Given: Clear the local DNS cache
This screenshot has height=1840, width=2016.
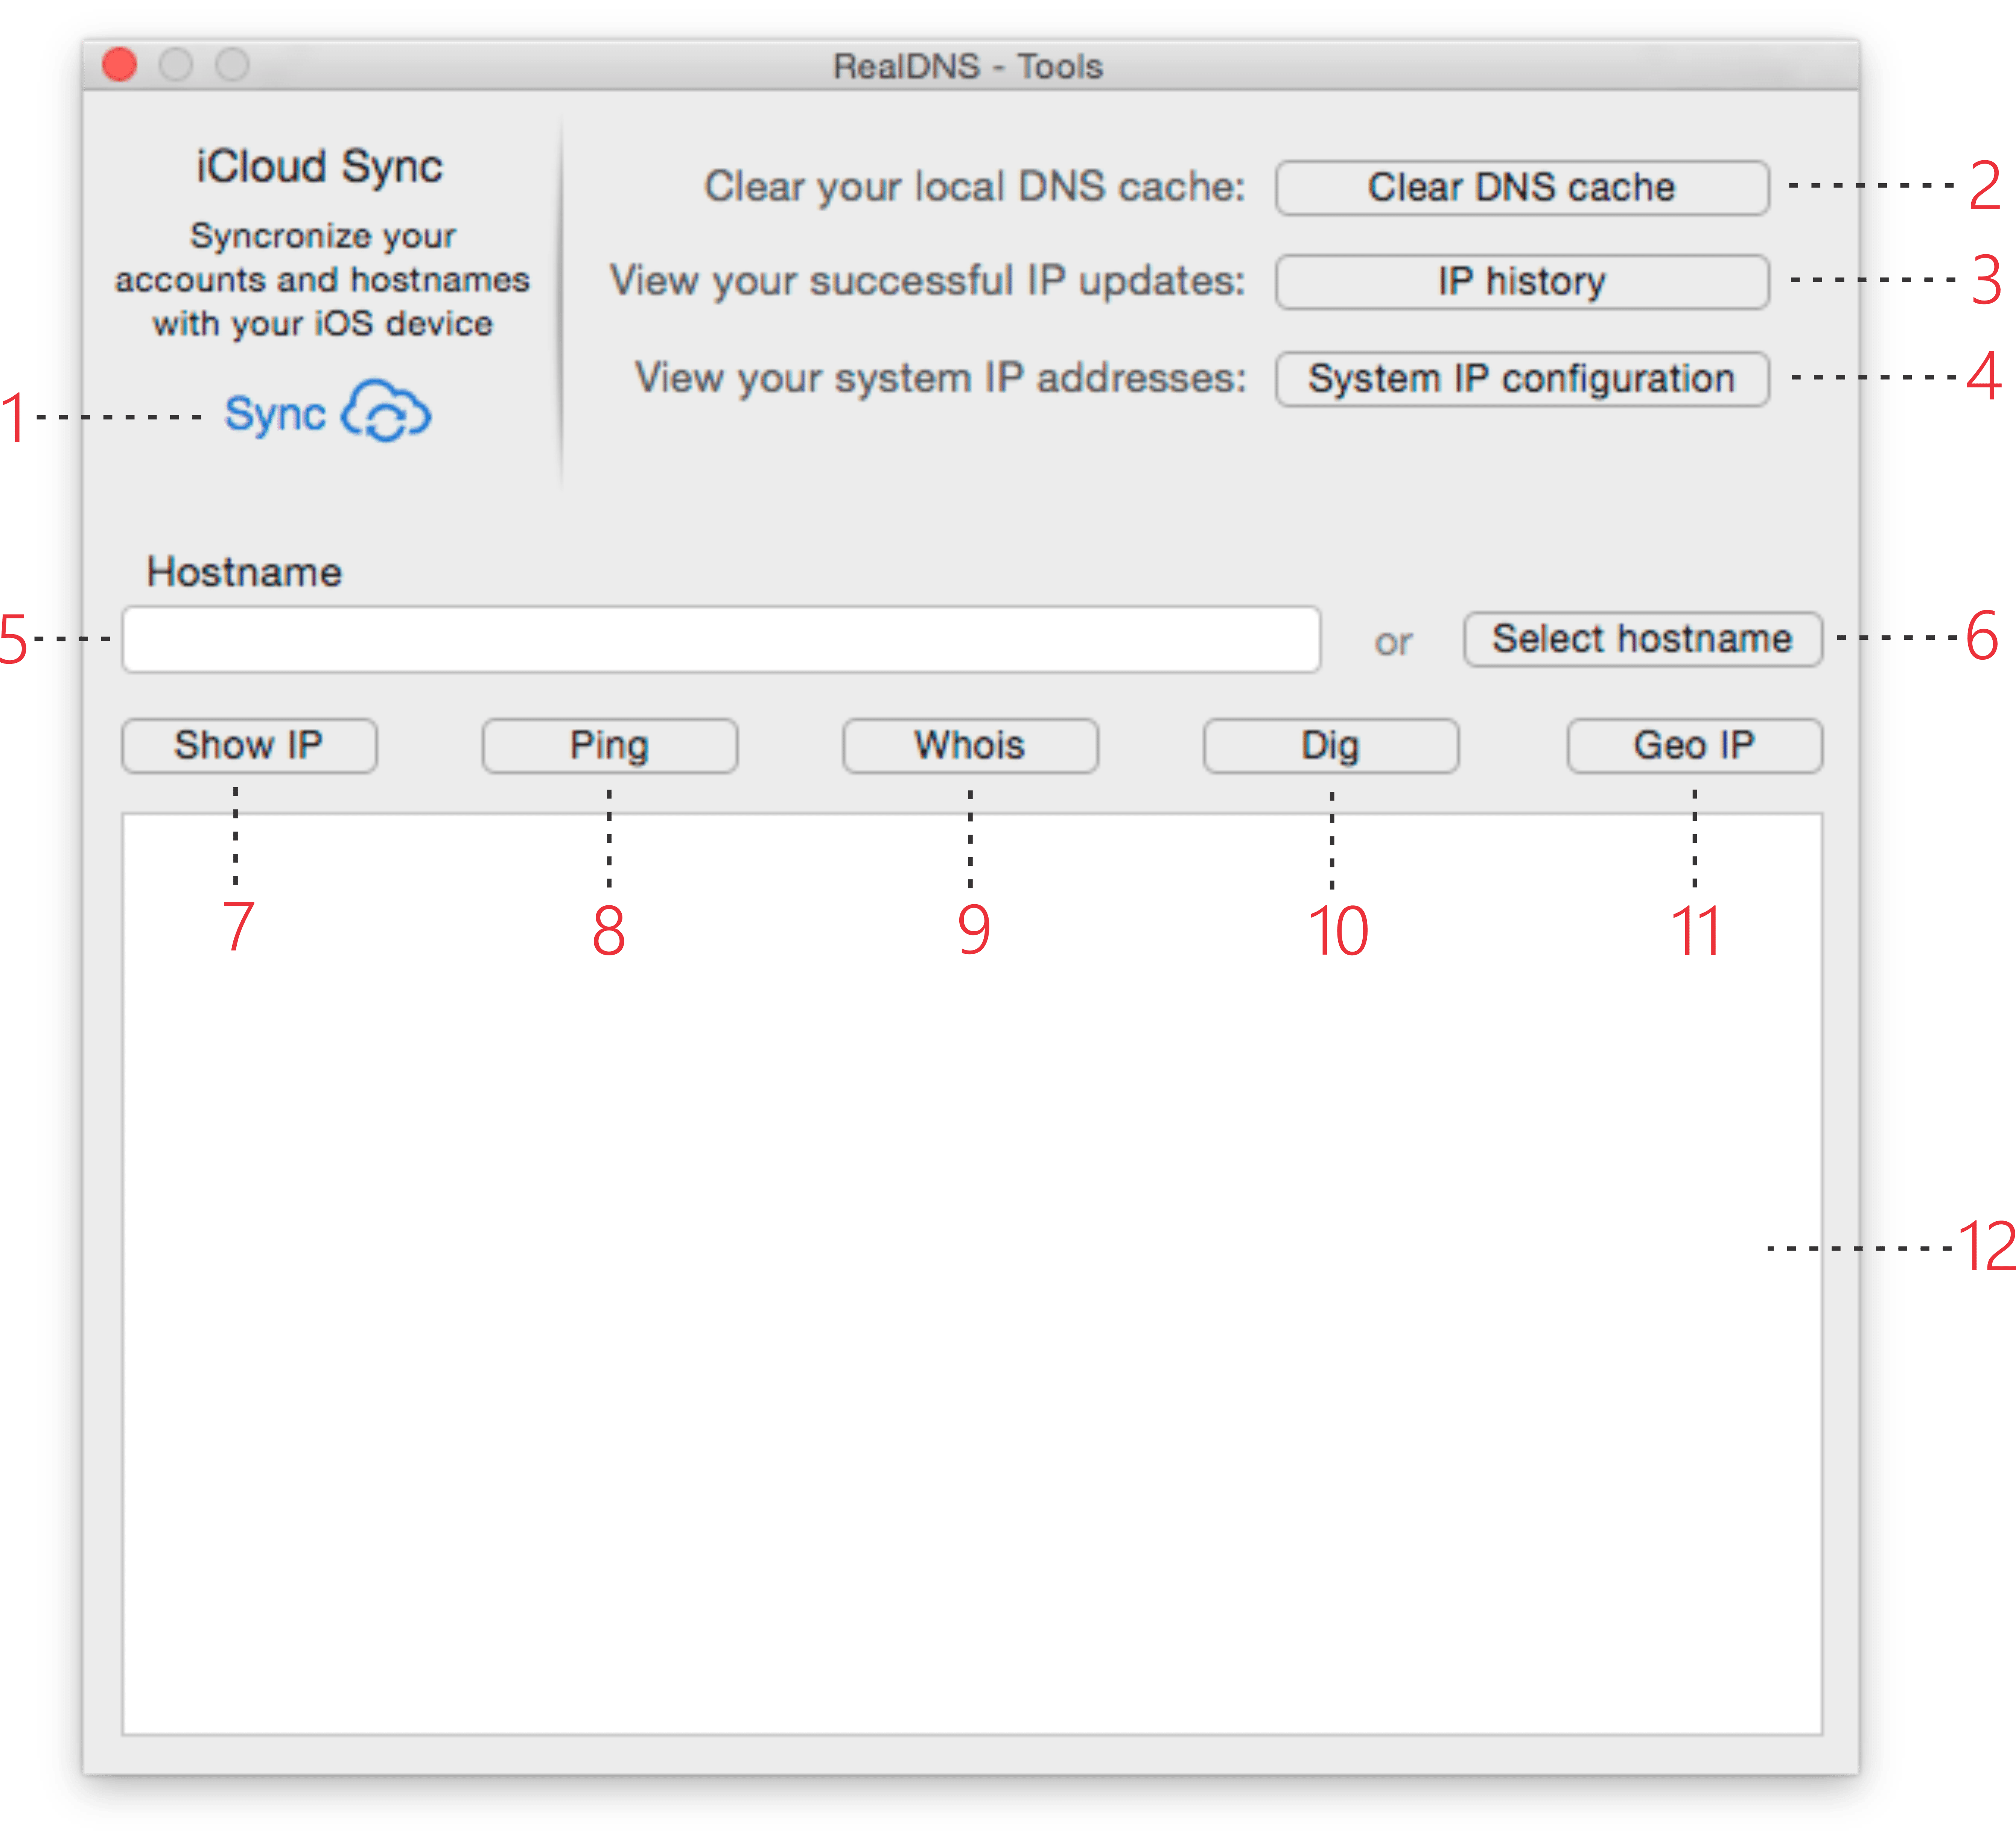Looking at the screenshot, I should point(1522,188).
